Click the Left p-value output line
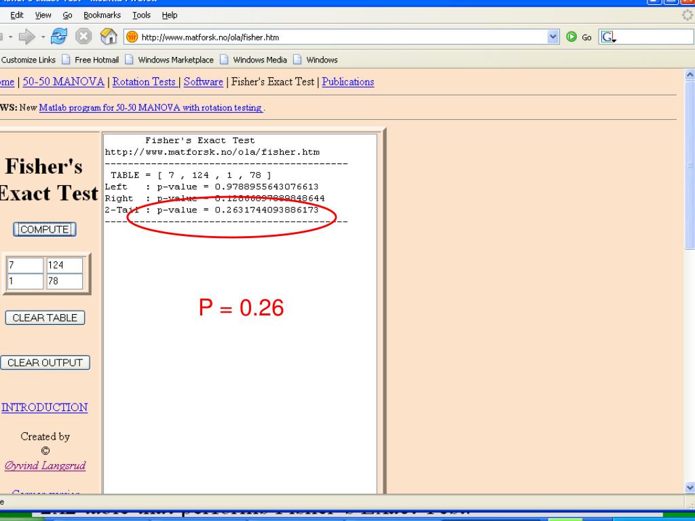695x521 pixels. pos(212,187)
